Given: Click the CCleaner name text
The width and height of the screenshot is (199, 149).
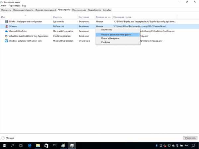Looking at the screenshot, I should [13, 26].
